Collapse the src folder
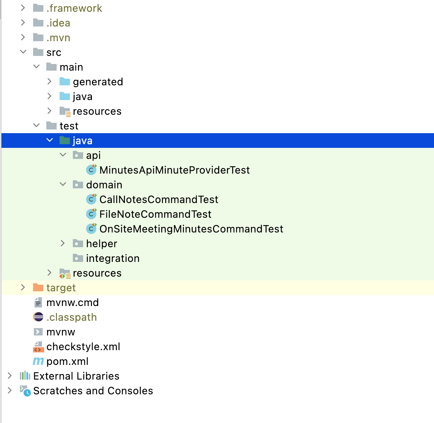This screenshot has width=434, height=423. point(23,52)
